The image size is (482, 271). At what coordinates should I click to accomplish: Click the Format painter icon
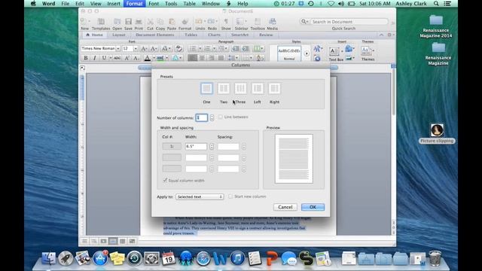tap(185, 21)
